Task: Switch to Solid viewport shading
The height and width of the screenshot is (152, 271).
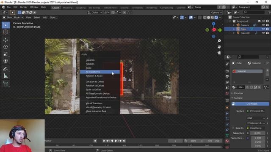Action: (x=209, y=17)
